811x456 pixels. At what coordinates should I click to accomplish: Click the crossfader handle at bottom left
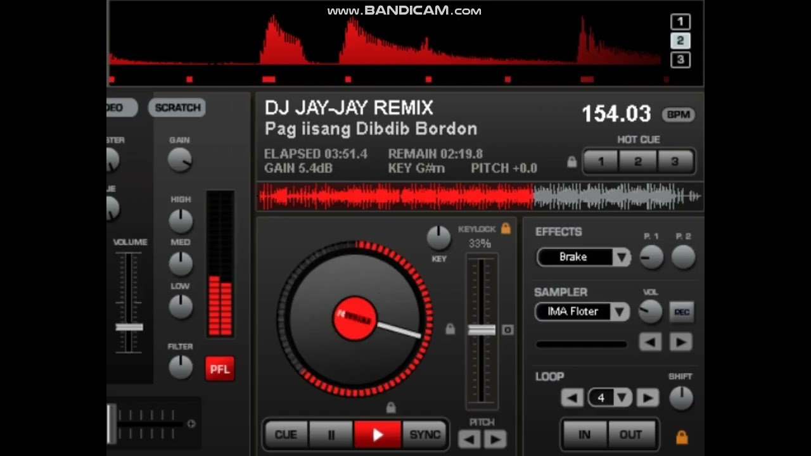click(x=112, y=423)
